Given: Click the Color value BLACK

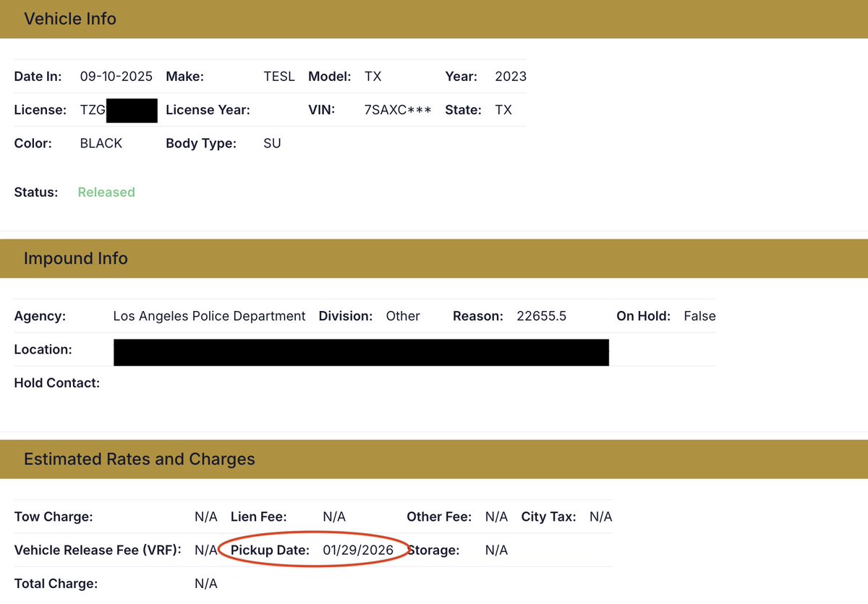Looking at the screenshot, I should (x=101, y=143).
